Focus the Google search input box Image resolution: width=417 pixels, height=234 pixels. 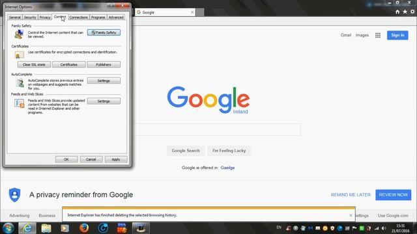tap(217, 129)
